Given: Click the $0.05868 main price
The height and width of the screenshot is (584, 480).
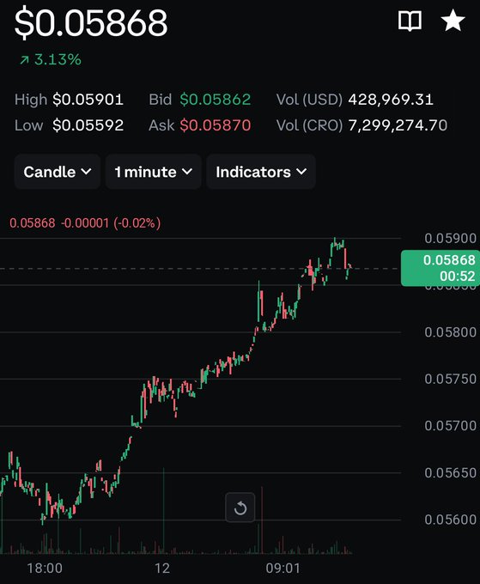Looking at the screenshot, I should point(91,22).
